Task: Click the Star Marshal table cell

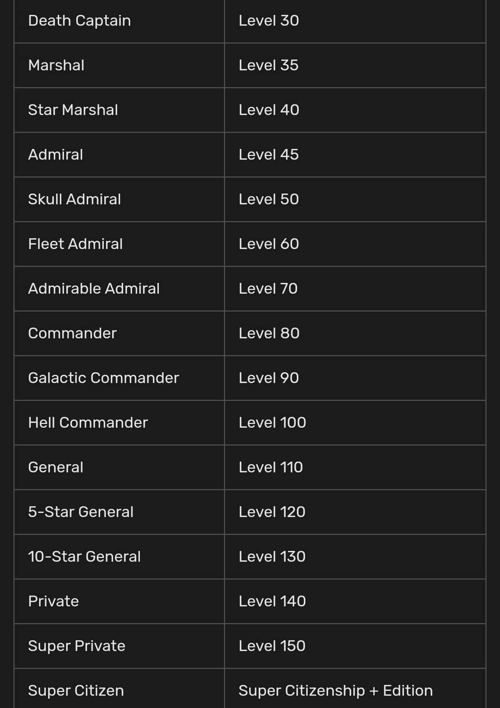Action: pyautogui.click(x=73, y=110)
